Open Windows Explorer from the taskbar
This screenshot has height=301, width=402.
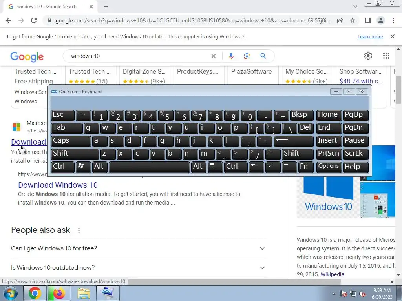(84, 293)
